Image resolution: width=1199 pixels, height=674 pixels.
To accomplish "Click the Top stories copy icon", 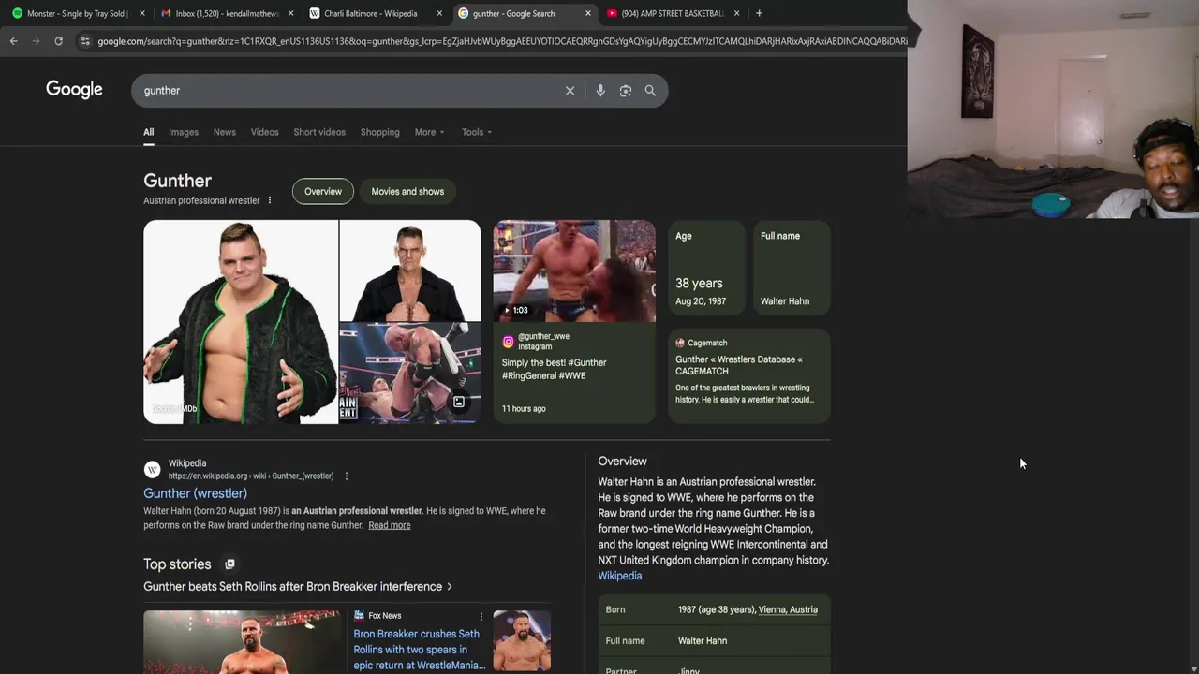I will (x=229, y=564).
